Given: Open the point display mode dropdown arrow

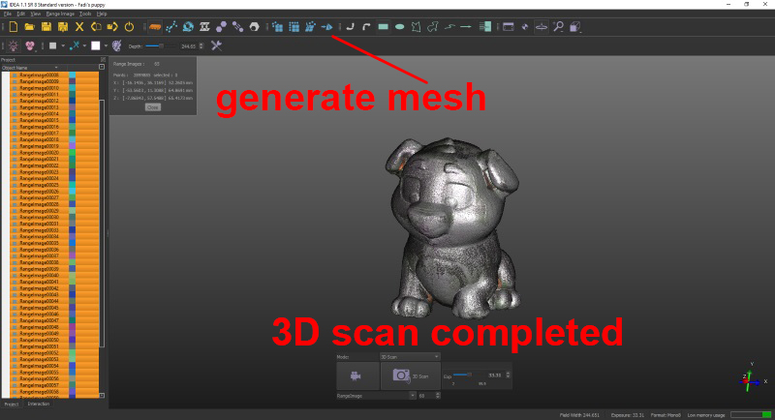Looking at the screenshot, I should coord(84,45).
